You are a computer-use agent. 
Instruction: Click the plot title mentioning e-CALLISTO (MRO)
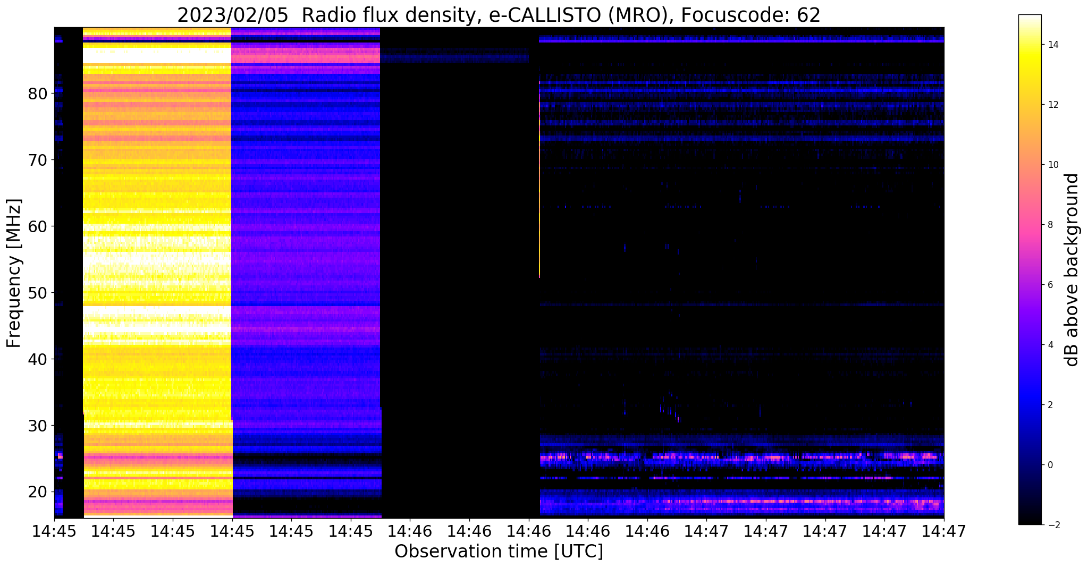tap(499, 15)
